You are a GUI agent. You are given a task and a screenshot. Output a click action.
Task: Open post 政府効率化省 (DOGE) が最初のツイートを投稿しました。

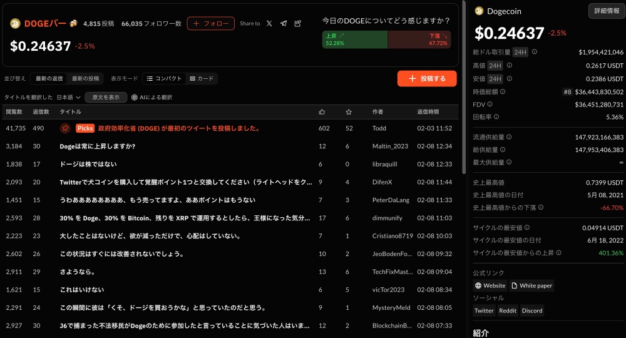[179, 128]
